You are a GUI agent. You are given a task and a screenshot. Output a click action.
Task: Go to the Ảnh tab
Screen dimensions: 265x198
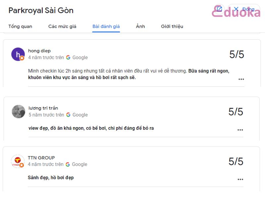pyautogui.click(x=140, y=26)
